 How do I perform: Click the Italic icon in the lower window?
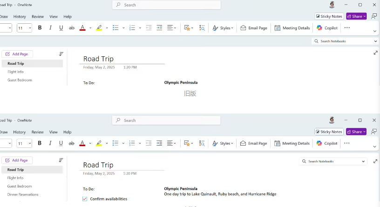[x=50, y=143]
